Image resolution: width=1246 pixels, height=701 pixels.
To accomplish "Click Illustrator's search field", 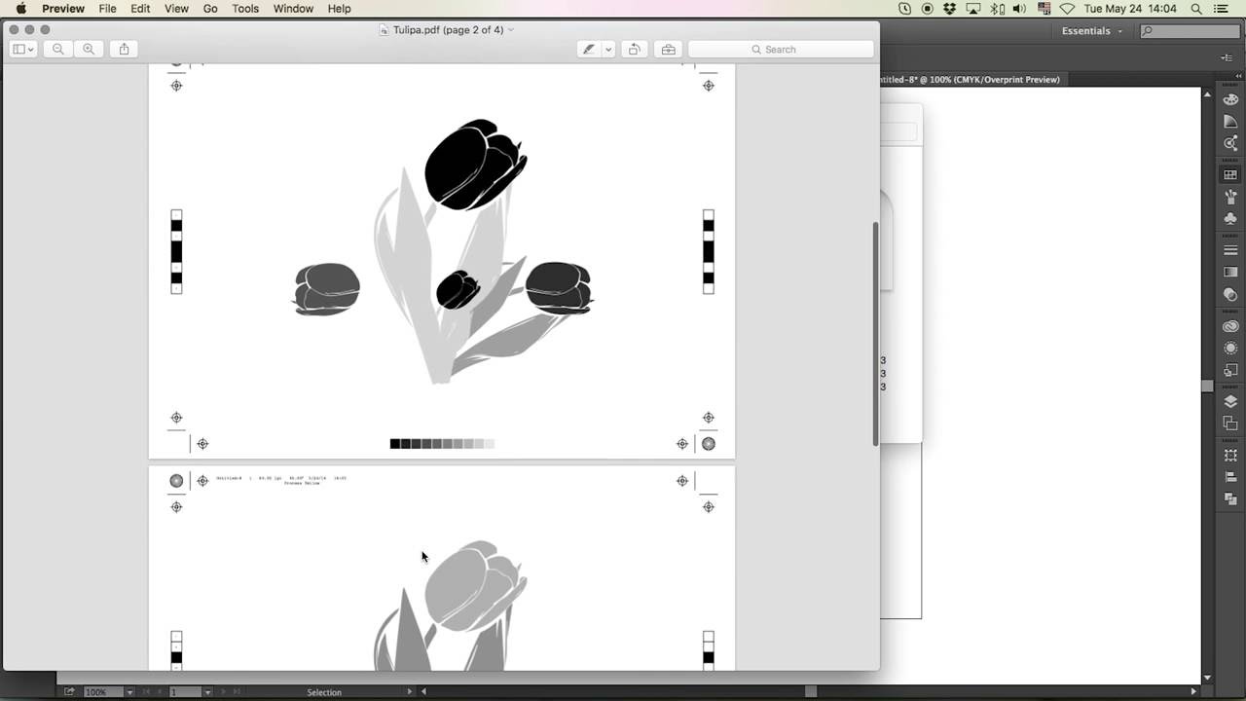I will [x=1190, y=31].
